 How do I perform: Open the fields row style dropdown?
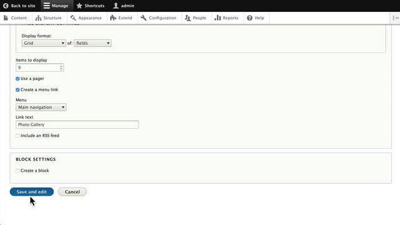[x=92, y=43]
